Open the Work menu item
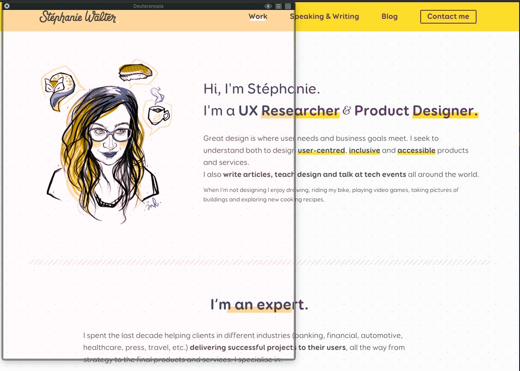 click(258, 17)
